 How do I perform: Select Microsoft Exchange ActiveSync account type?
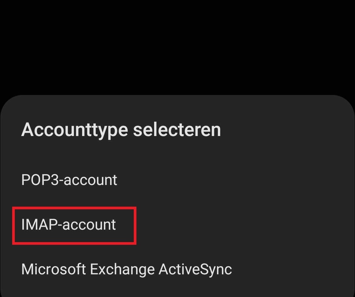point(127,269)
